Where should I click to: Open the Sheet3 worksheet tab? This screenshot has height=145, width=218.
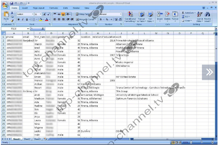click(37, 139)
